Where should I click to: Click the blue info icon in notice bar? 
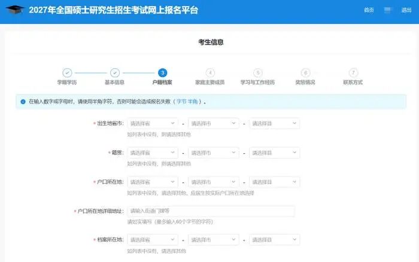[x=23, y=102]
